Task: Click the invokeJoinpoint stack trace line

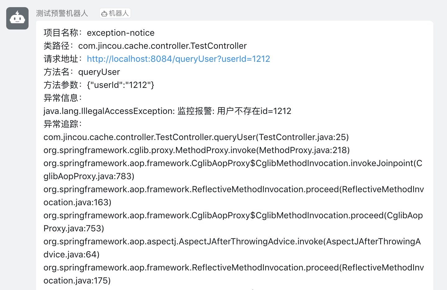Action: (x=233, y=163)
